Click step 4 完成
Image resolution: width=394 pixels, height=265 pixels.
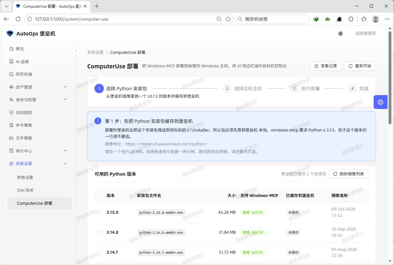coord(358,89)
